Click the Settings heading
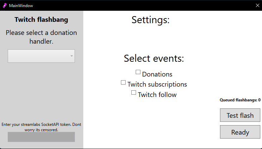Screen dimensions: 262x149 click(x=150, y=20)
